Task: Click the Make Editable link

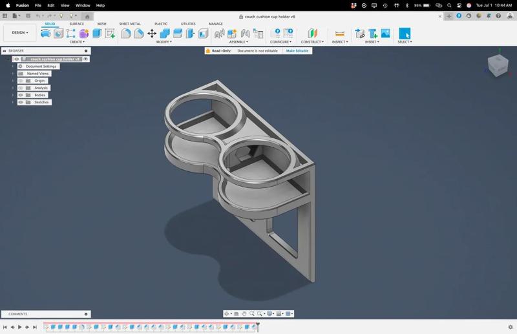Action: coord(297,50)
